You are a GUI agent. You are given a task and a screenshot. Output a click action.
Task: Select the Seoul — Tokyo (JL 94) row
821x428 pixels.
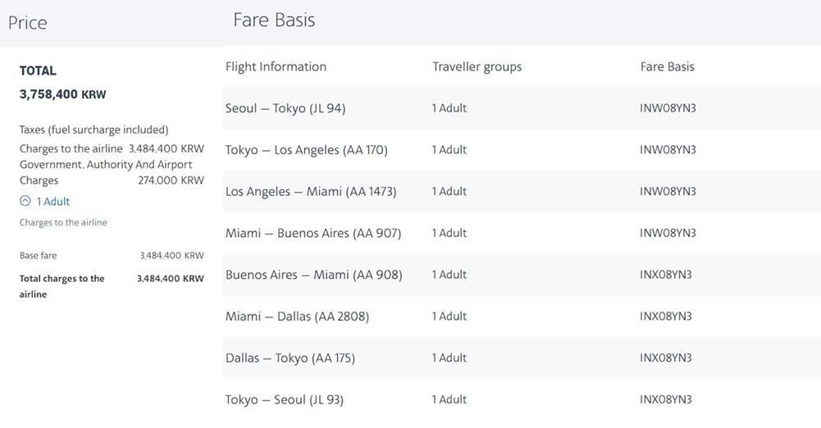click(522, 108)
